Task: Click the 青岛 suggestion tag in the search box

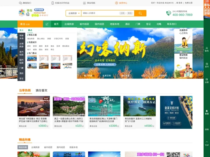Action: (129, 13)
